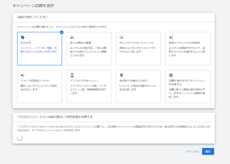Click description text under 販売促進
This screenshot has height=164, width=230.
(39, 50)
